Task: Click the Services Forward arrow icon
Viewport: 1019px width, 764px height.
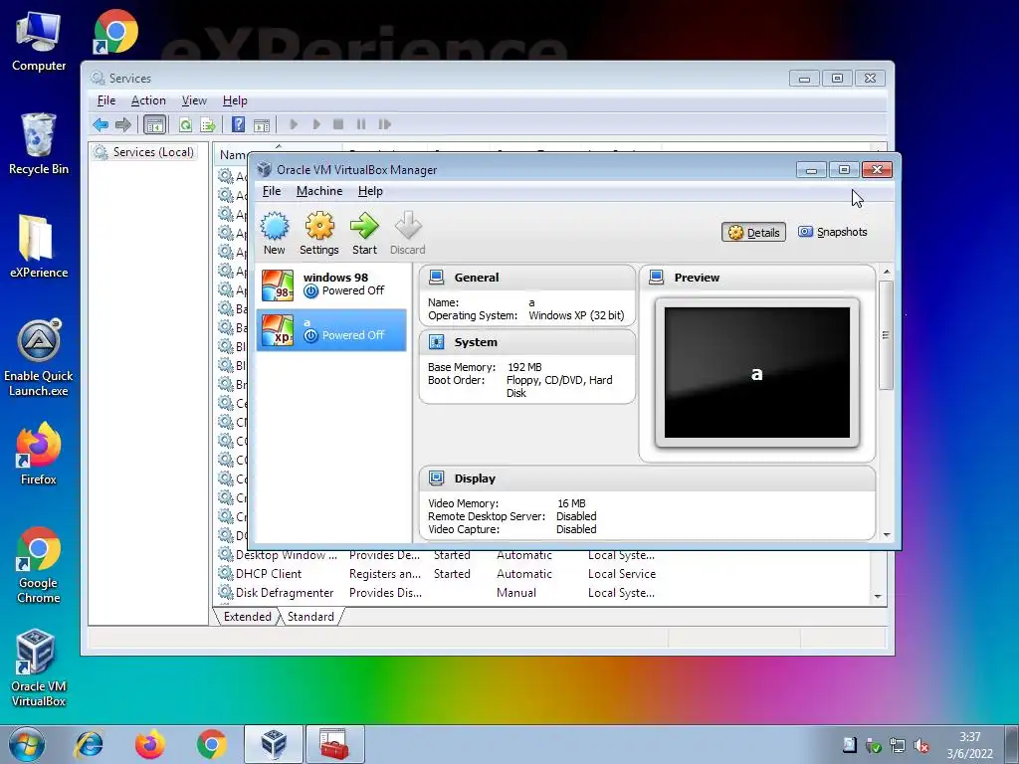Action: (x=122, y=124)
